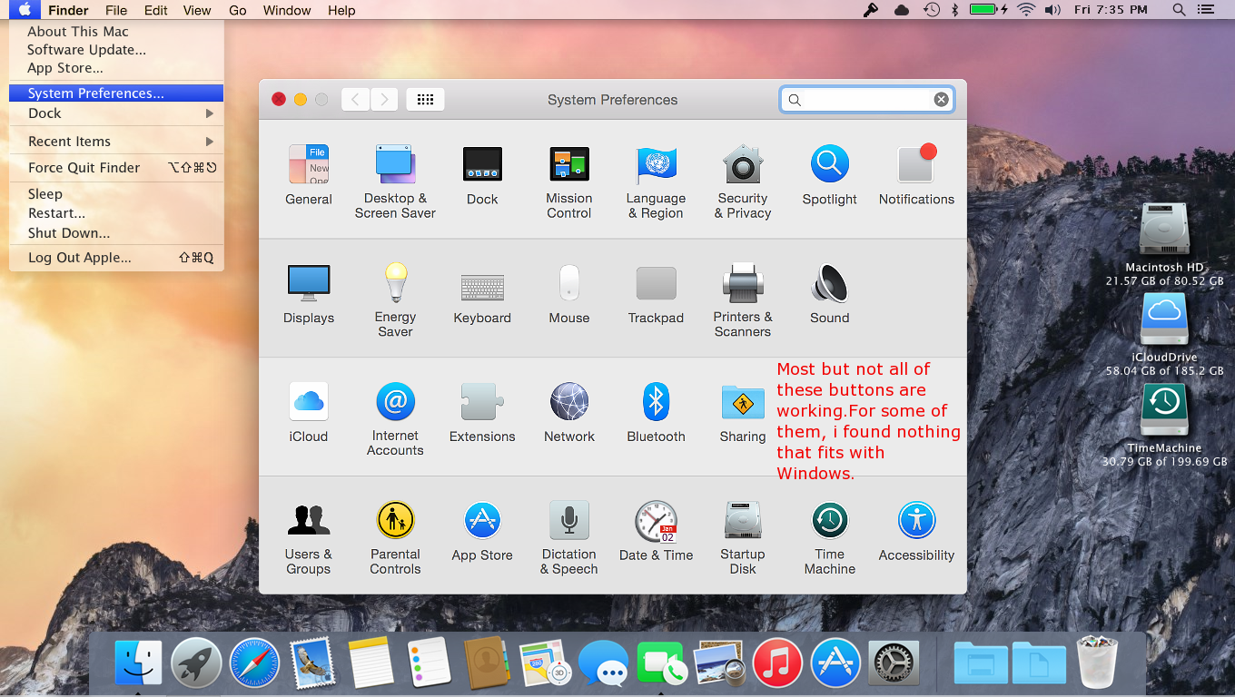The width and height of the screenshot is (1235, 697).
Task: Open the Sharing preference pane
Action: (743, 413)
